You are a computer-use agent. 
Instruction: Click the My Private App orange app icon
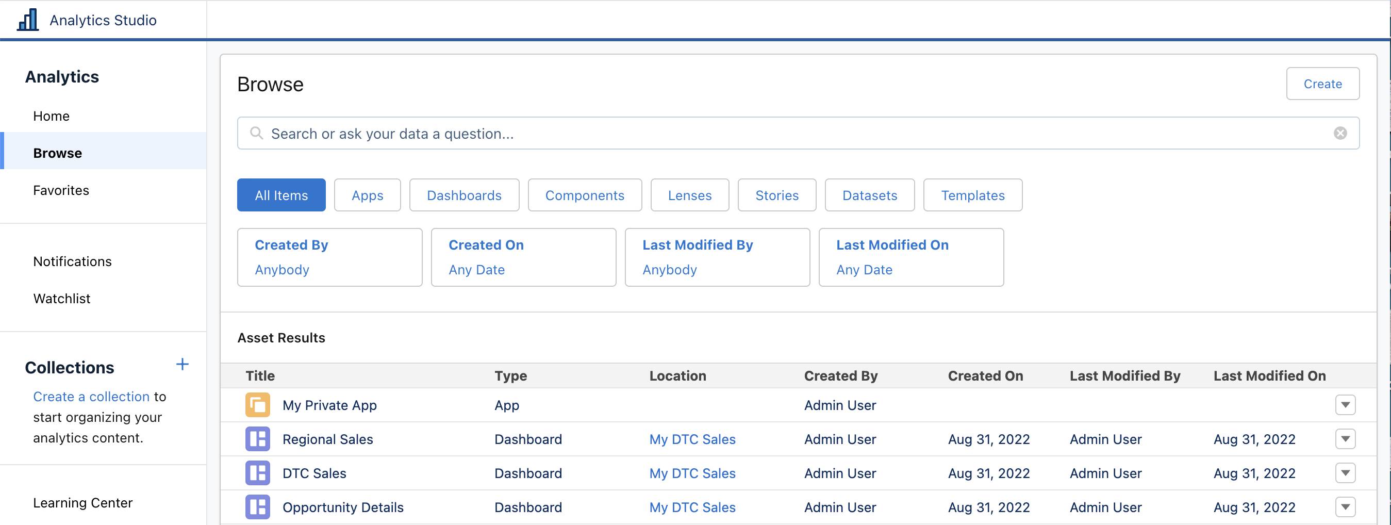(x=258, y=405)
